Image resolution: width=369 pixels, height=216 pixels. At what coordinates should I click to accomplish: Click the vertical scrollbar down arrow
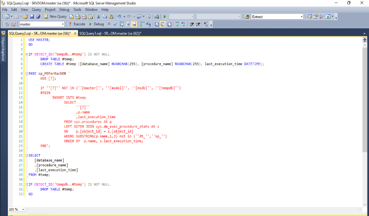[365, 204]
